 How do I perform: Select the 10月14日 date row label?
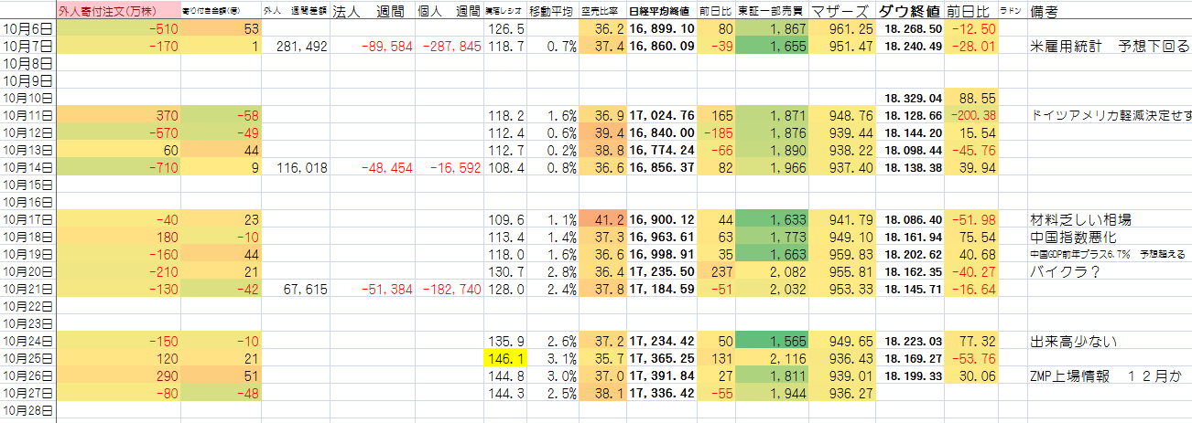(28, 167)
